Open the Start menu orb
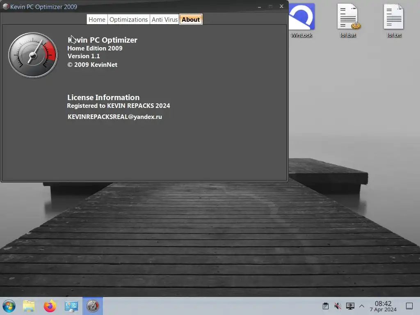The width and height of the screenshot is (420, 315). (x=9, y=306)
